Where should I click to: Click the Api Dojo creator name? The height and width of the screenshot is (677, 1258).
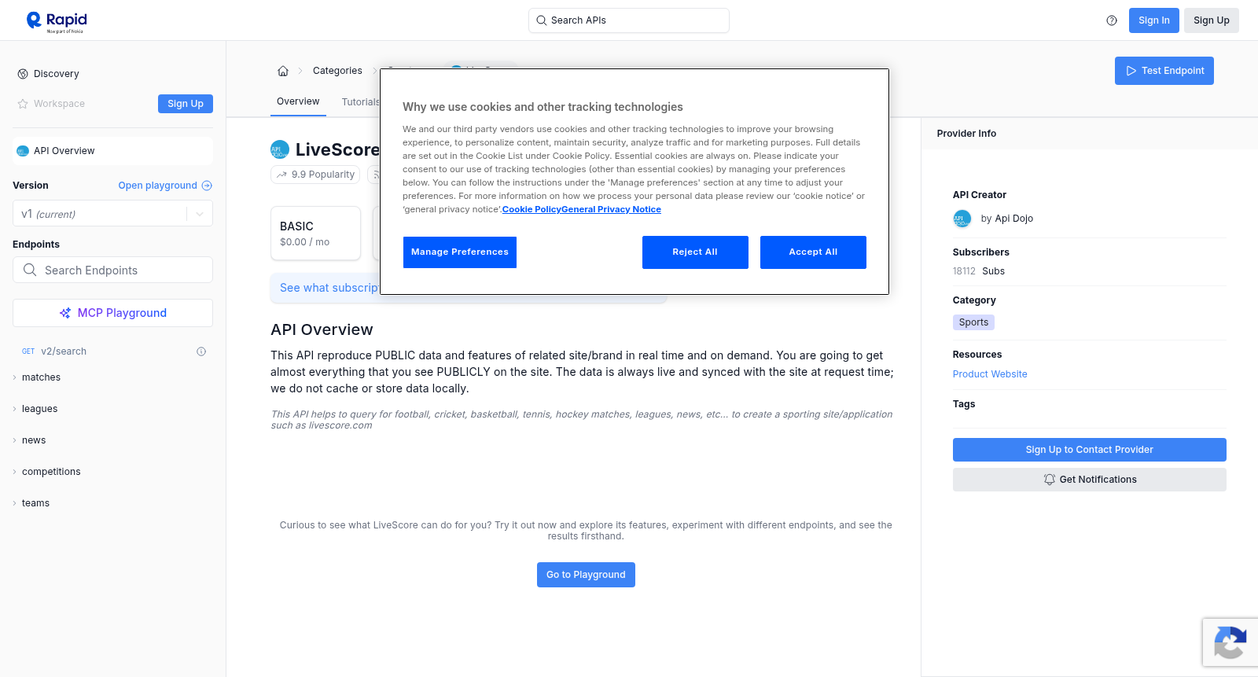click(x=1014, y=219)
